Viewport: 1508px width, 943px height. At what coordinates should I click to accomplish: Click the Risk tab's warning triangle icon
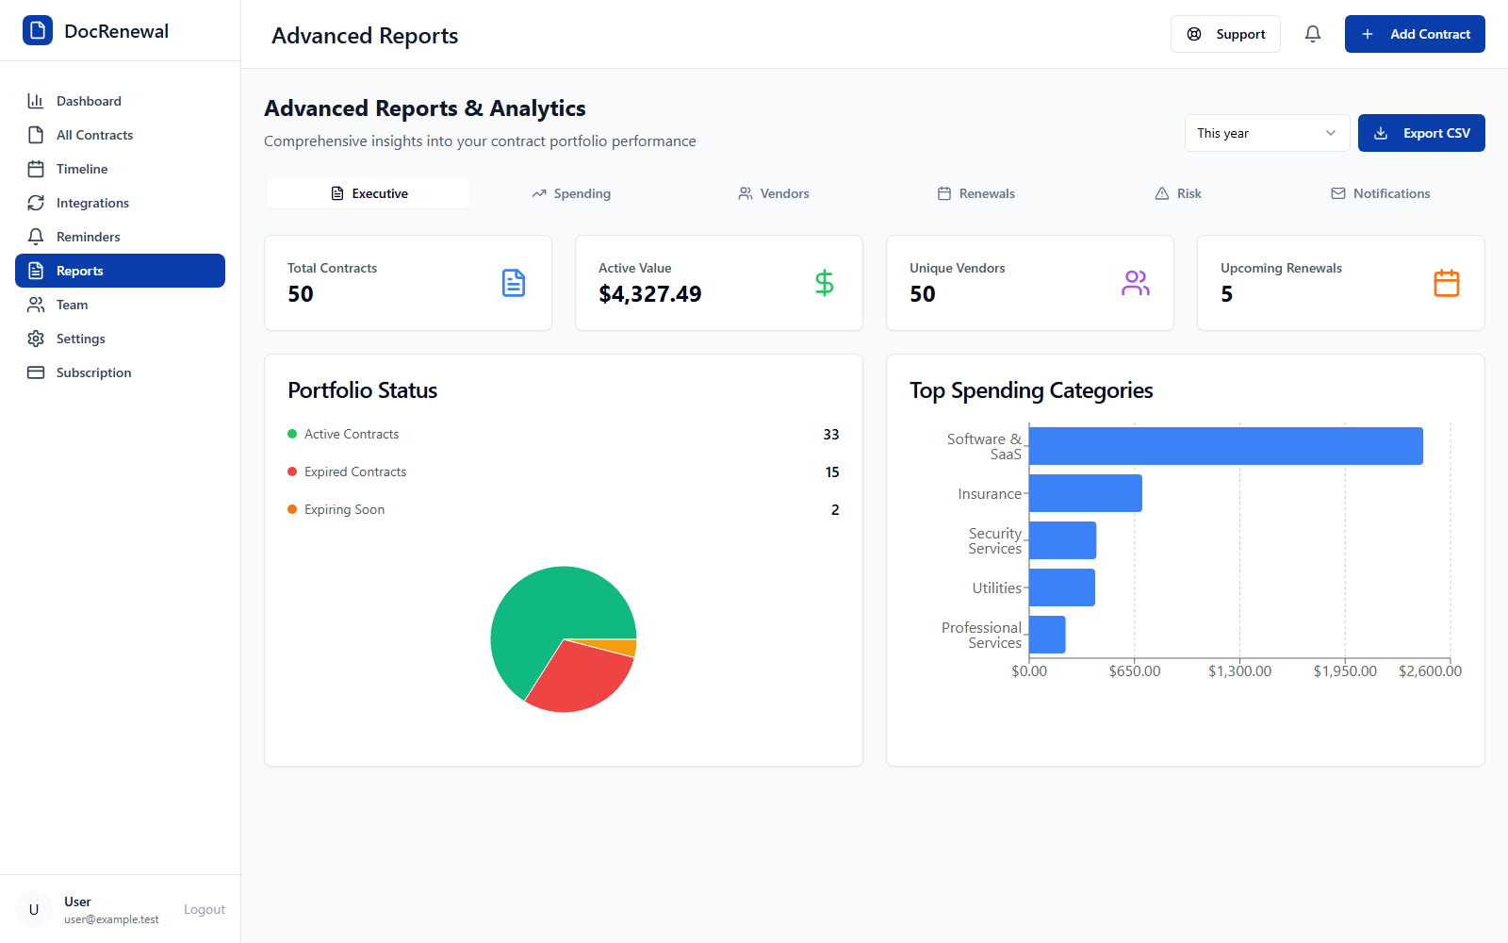(x=1162, y=193)
